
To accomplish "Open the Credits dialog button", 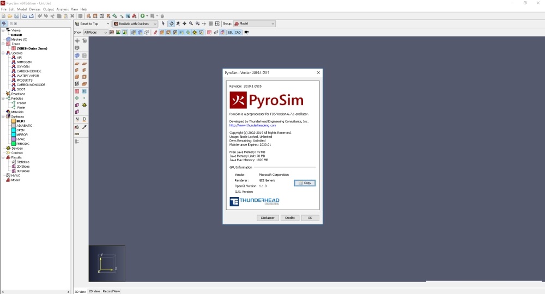I will tap(290, 218).
